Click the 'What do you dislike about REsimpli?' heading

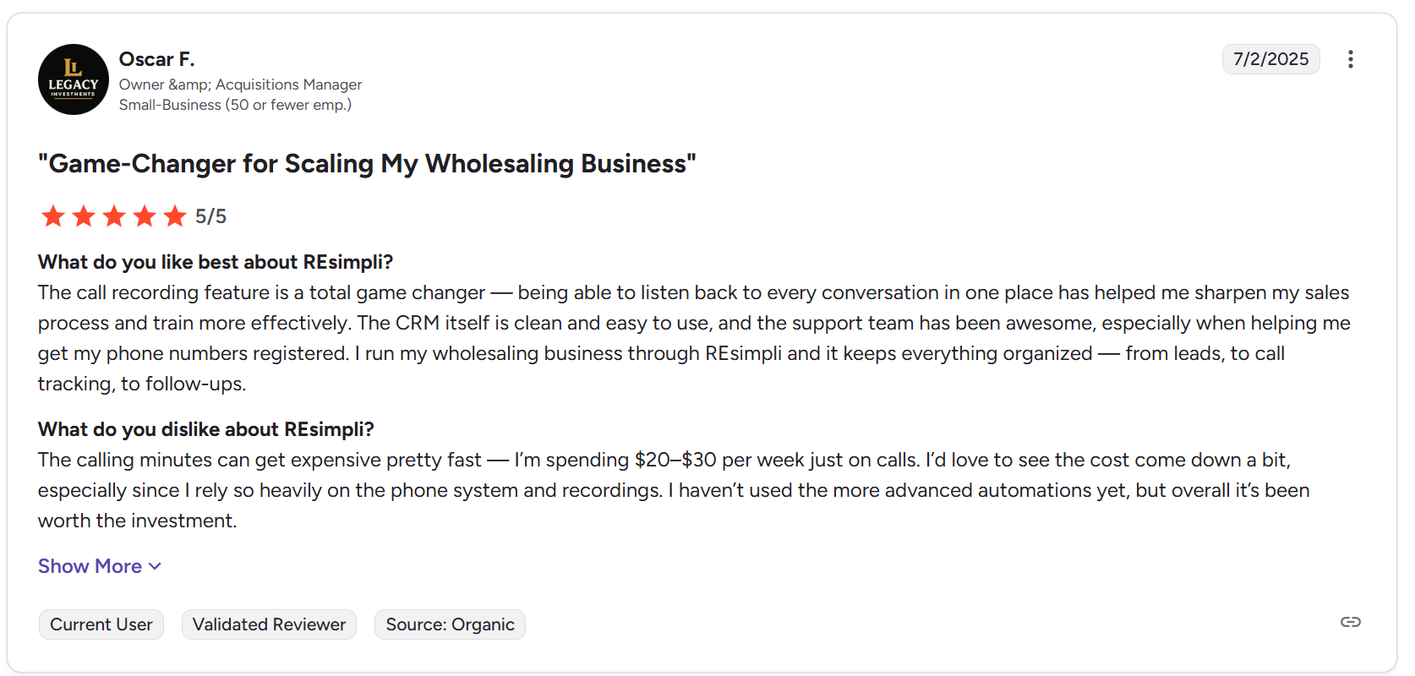click(205, 429)
